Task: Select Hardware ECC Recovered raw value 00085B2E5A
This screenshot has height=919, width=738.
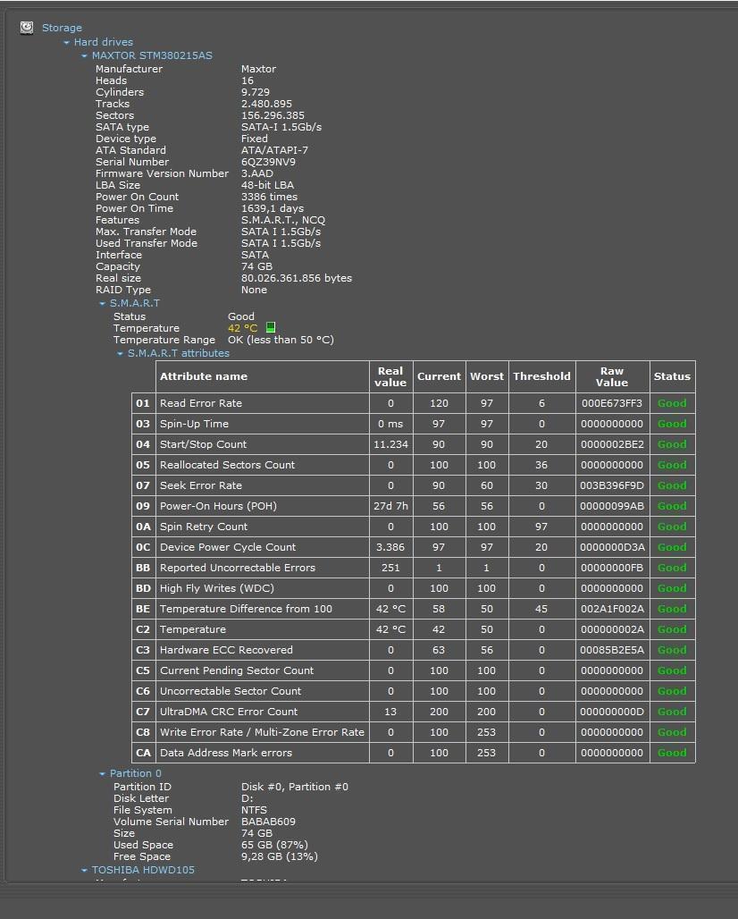Action: pyautogui.click(x=612, y=650)
